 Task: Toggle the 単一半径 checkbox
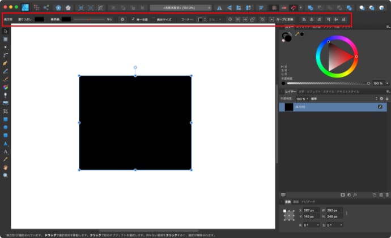133,19
